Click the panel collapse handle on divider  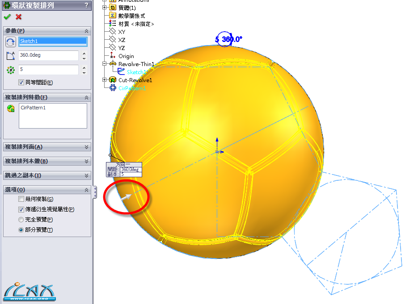click(x=95, y=192)
